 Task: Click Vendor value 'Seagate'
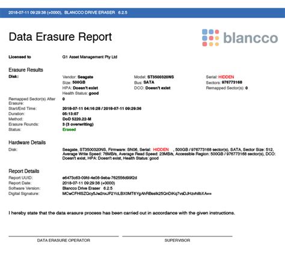(x=85, y=77)
